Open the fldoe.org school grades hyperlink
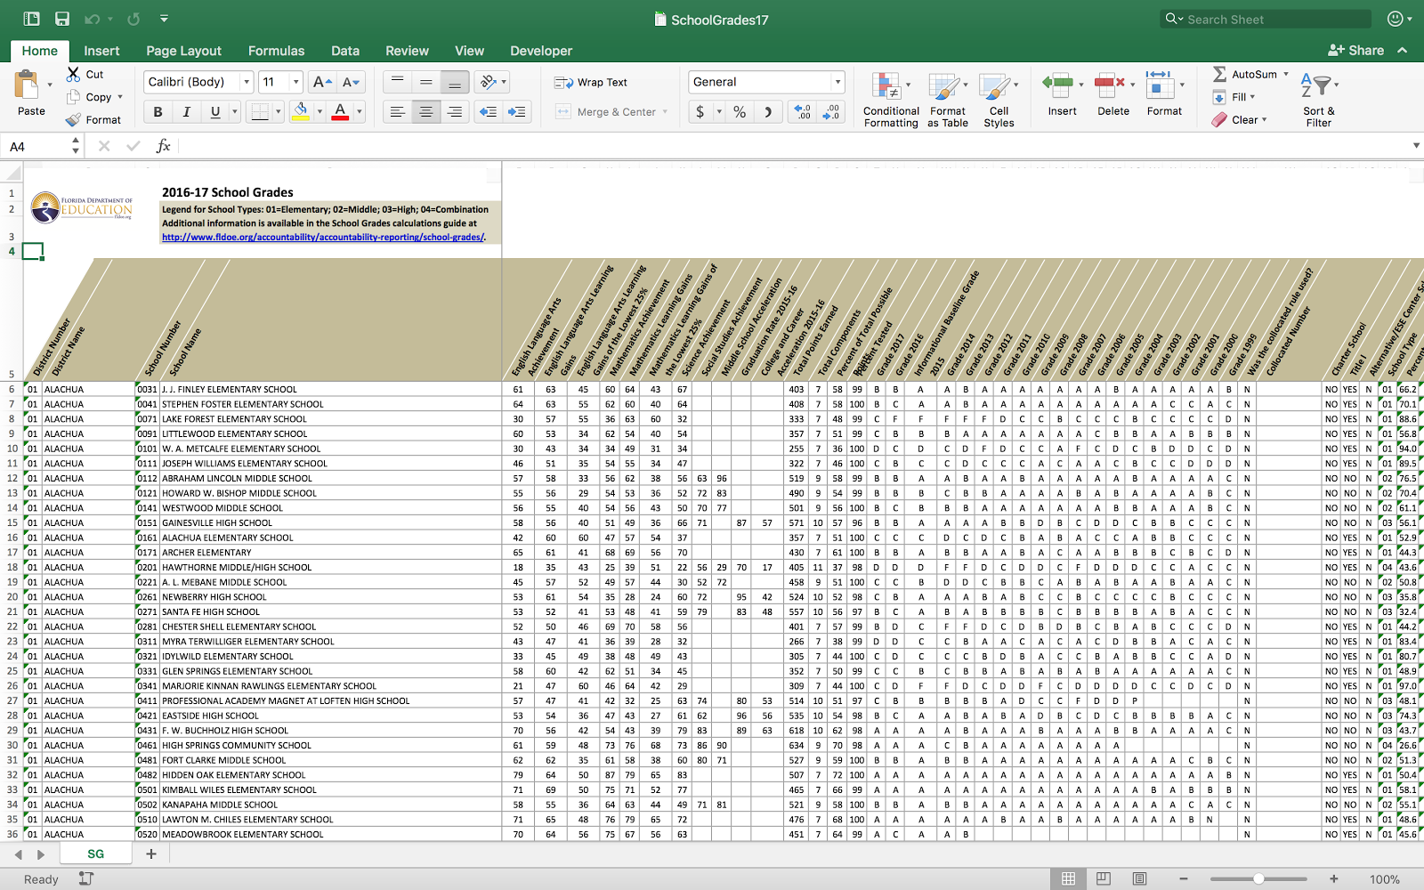Image resolution: width=1424 pixels, height=890 pixels. click(323, 238)
